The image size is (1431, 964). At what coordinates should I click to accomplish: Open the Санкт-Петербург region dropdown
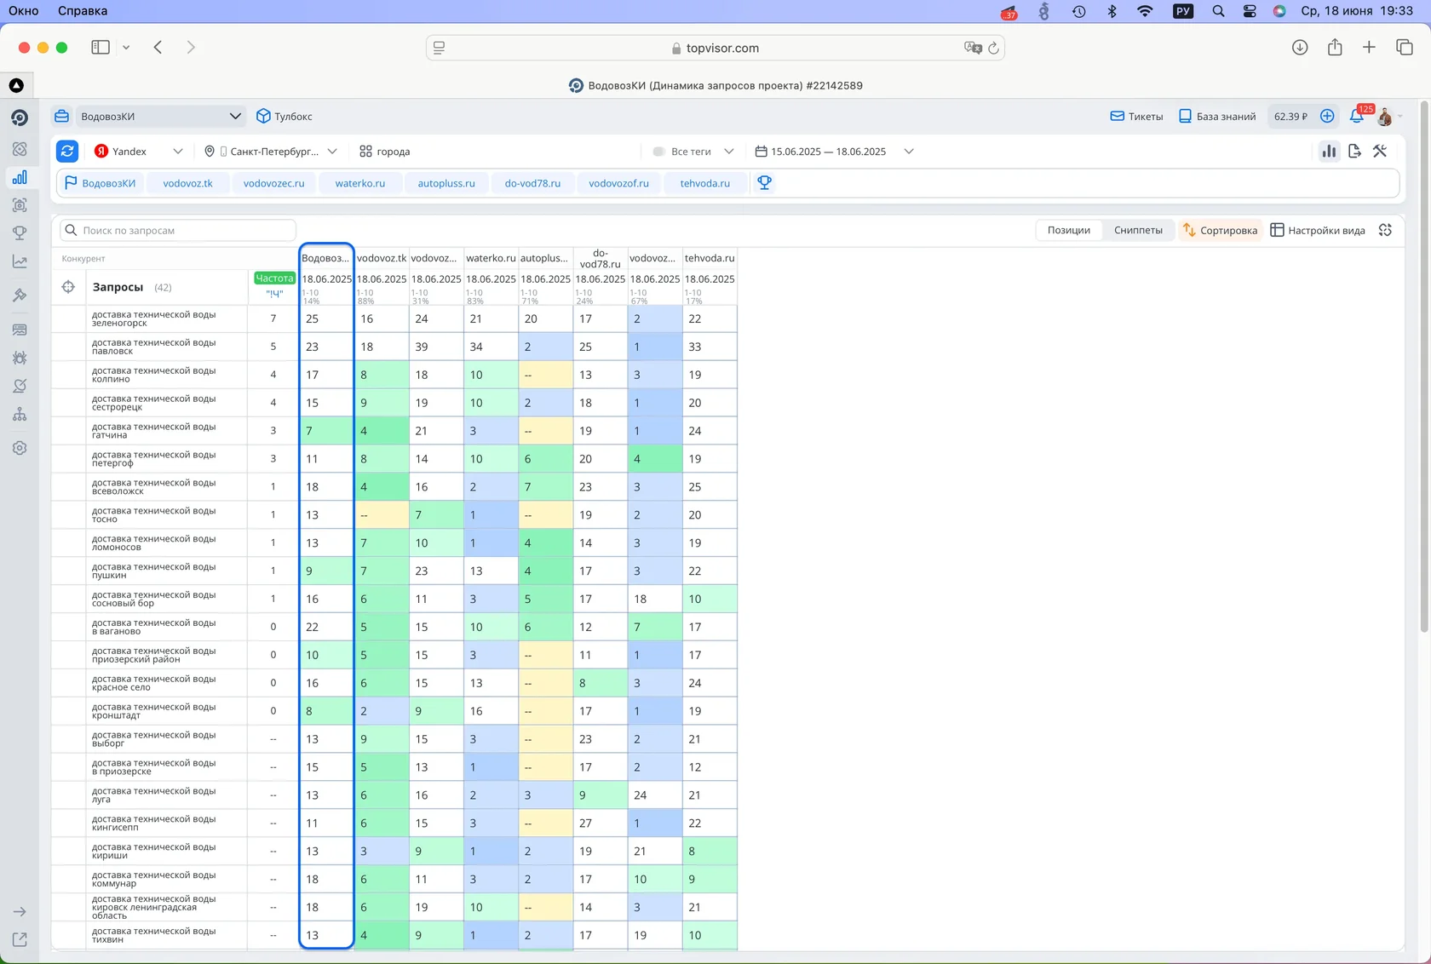tap(270, 152)
